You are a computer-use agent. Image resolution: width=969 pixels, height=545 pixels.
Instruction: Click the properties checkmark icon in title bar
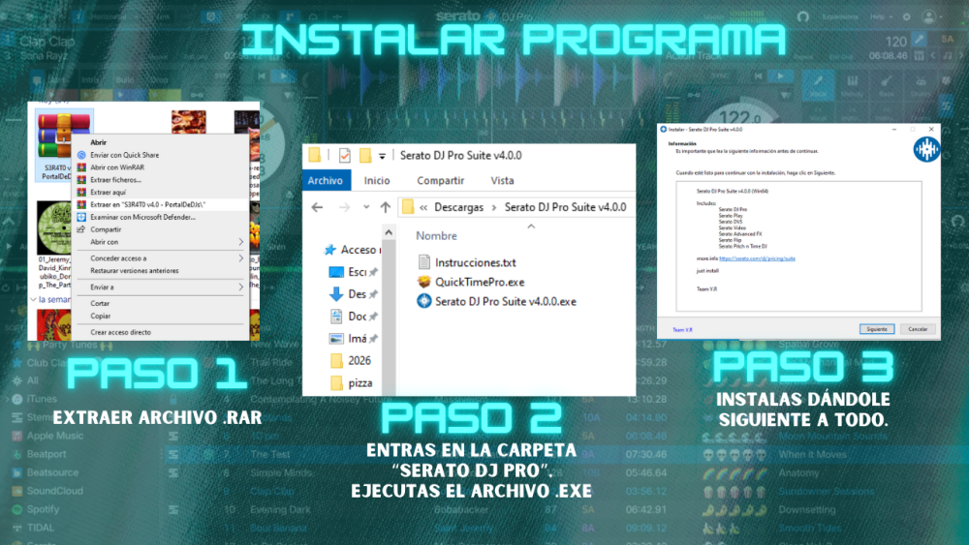[344, 156]
